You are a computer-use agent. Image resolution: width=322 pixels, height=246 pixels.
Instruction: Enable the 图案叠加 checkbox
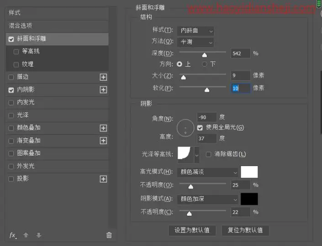tap(11, 153)
